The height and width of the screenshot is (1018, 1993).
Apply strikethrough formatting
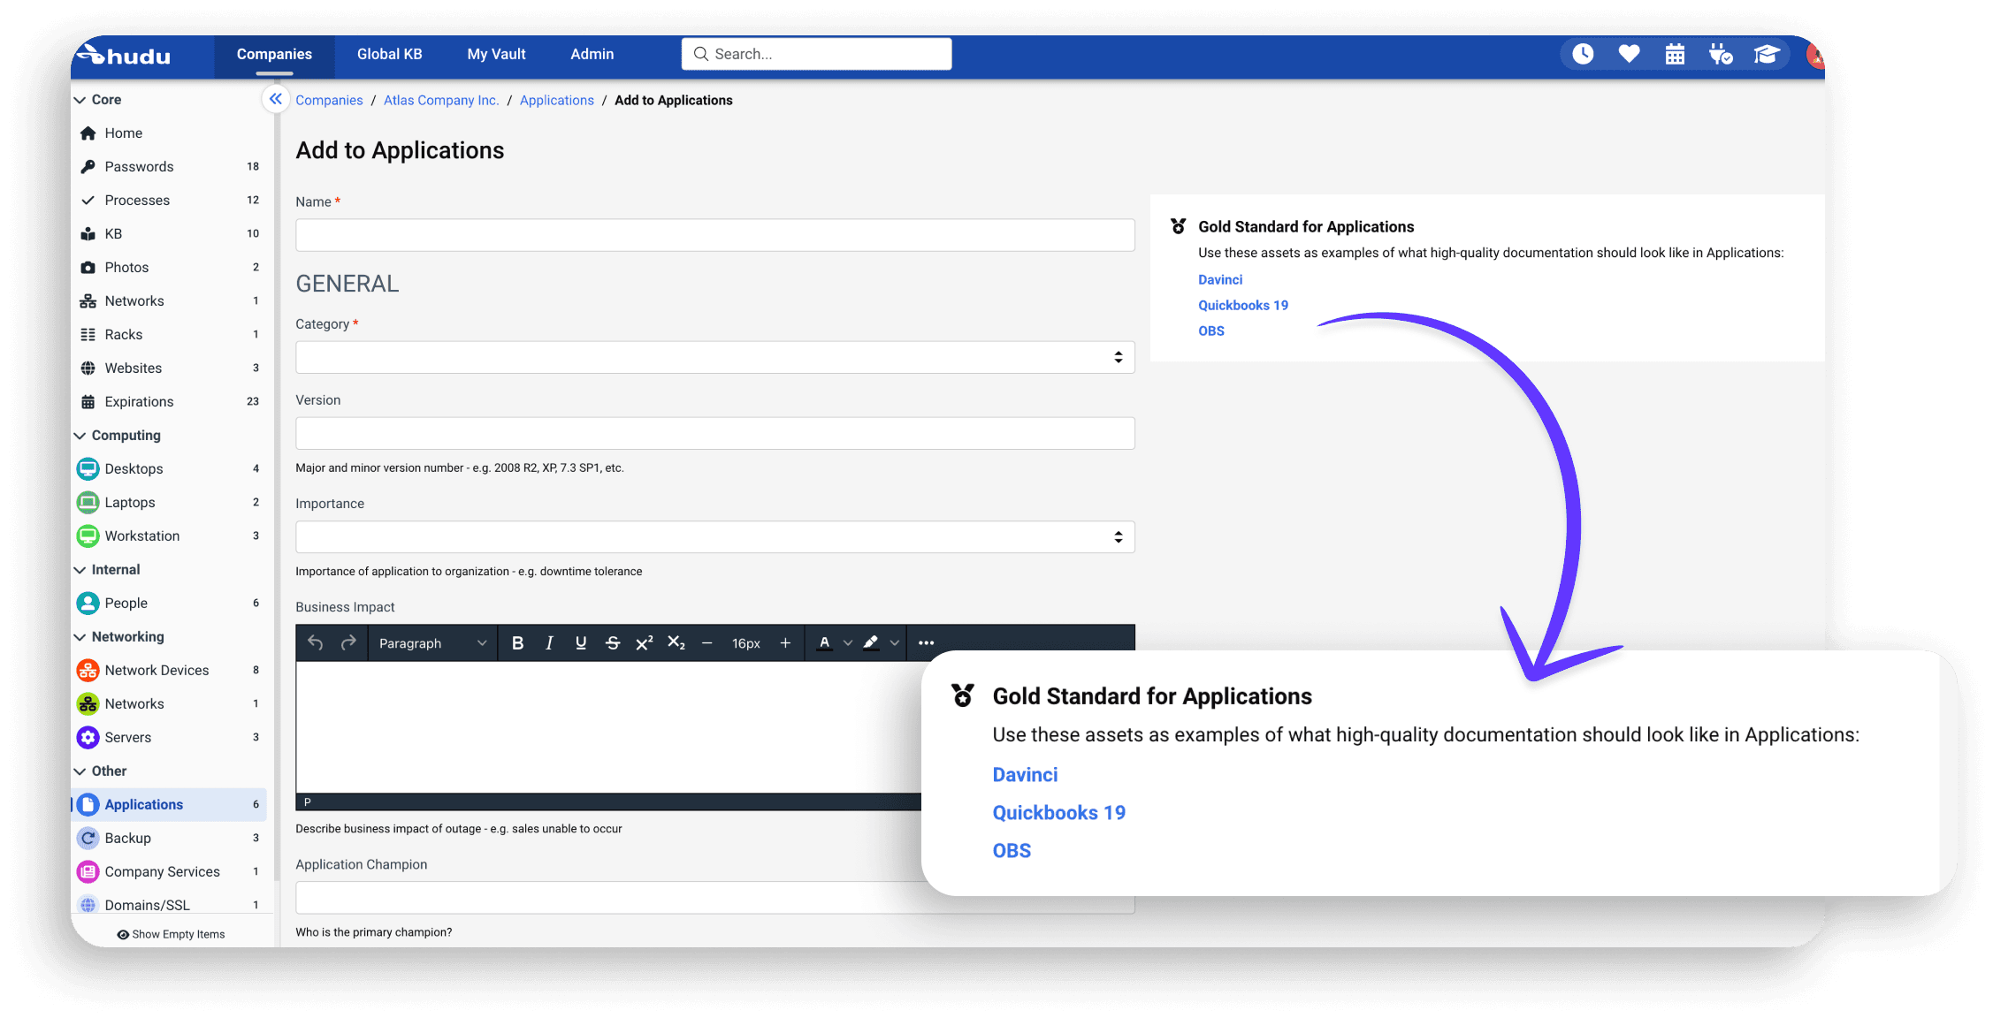[612, 643]
